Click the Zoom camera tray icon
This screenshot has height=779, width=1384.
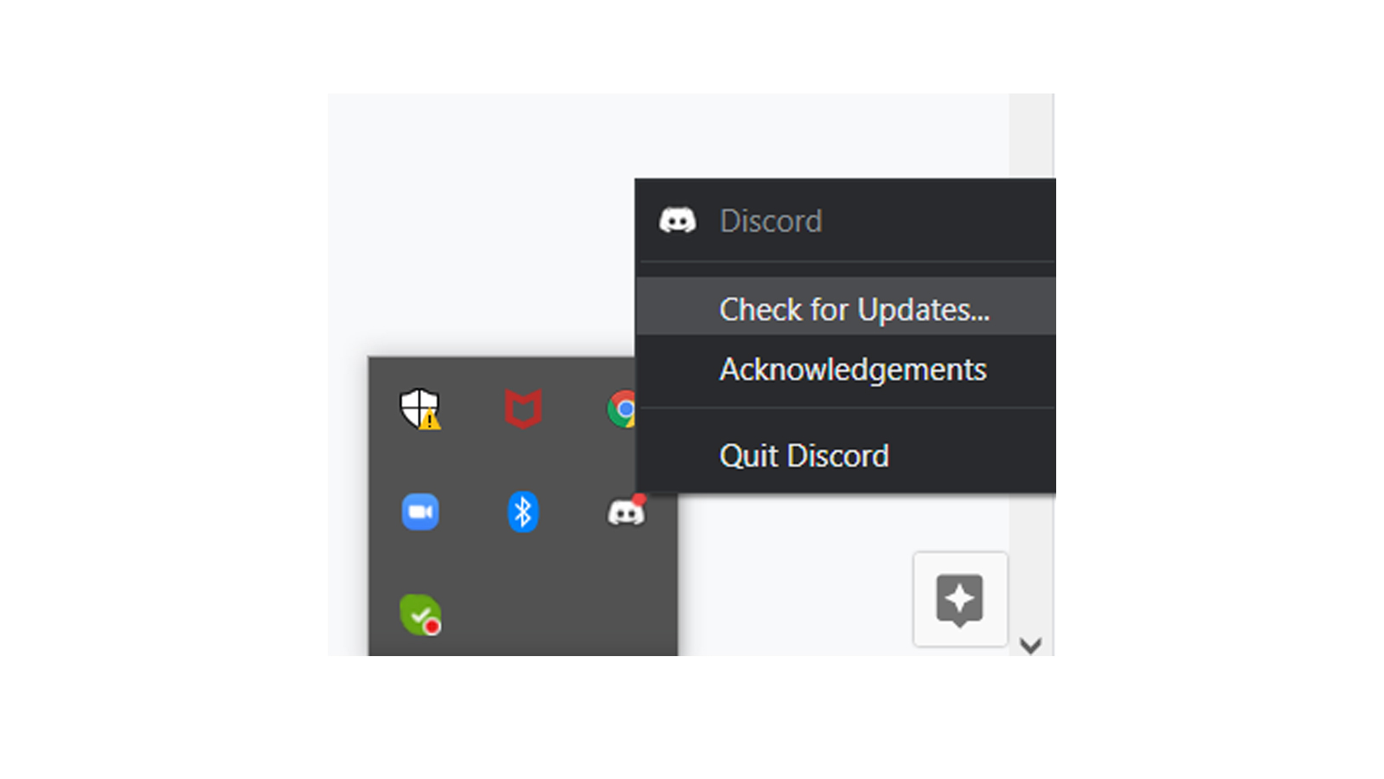[420, 512]
